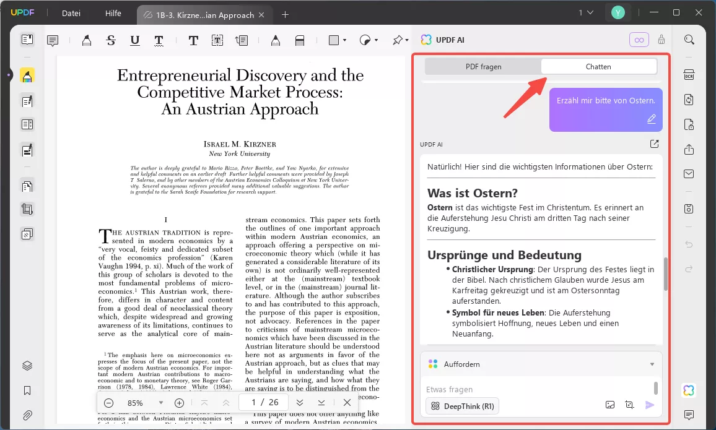Export the UPDF AI answer
The image size is (716, 430).
click(654, 144)
